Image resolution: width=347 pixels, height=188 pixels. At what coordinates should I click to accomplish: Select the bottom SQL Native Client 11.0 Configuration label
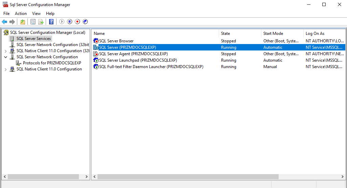pyautogui.click(x=49, y=69)
